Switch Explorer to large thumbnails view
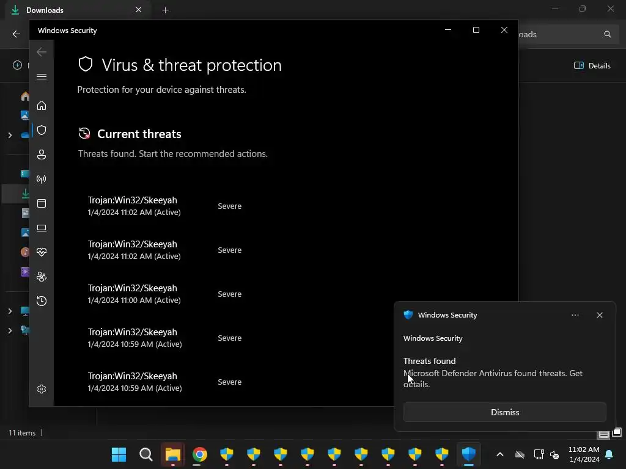Image resolution: width=626 pixels, height=469 pixels. tap(617, 433)
